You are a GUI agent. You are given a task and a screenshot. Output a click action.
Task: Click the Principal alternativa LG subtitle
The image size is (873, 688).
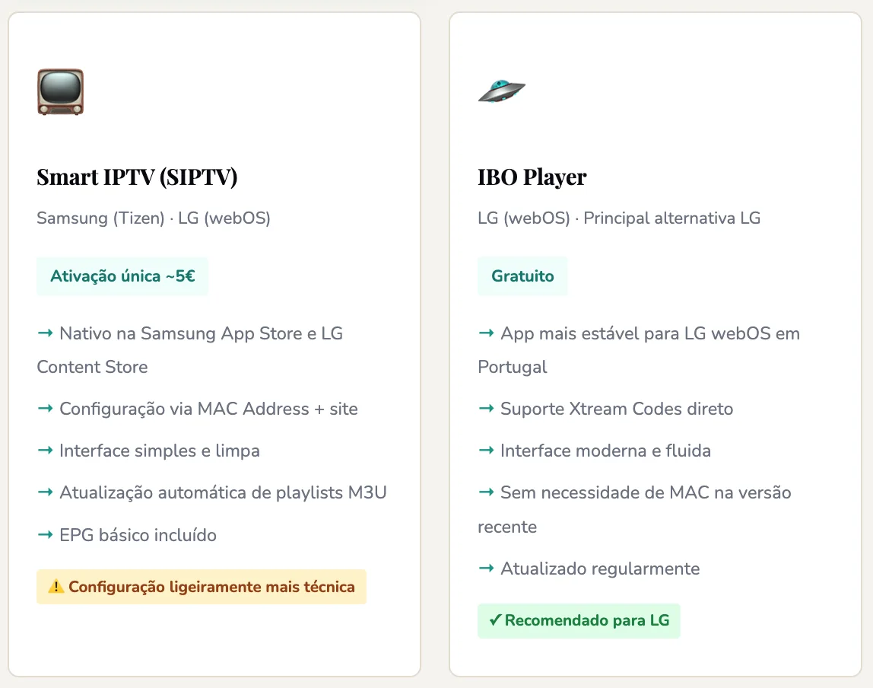(671, 218)
